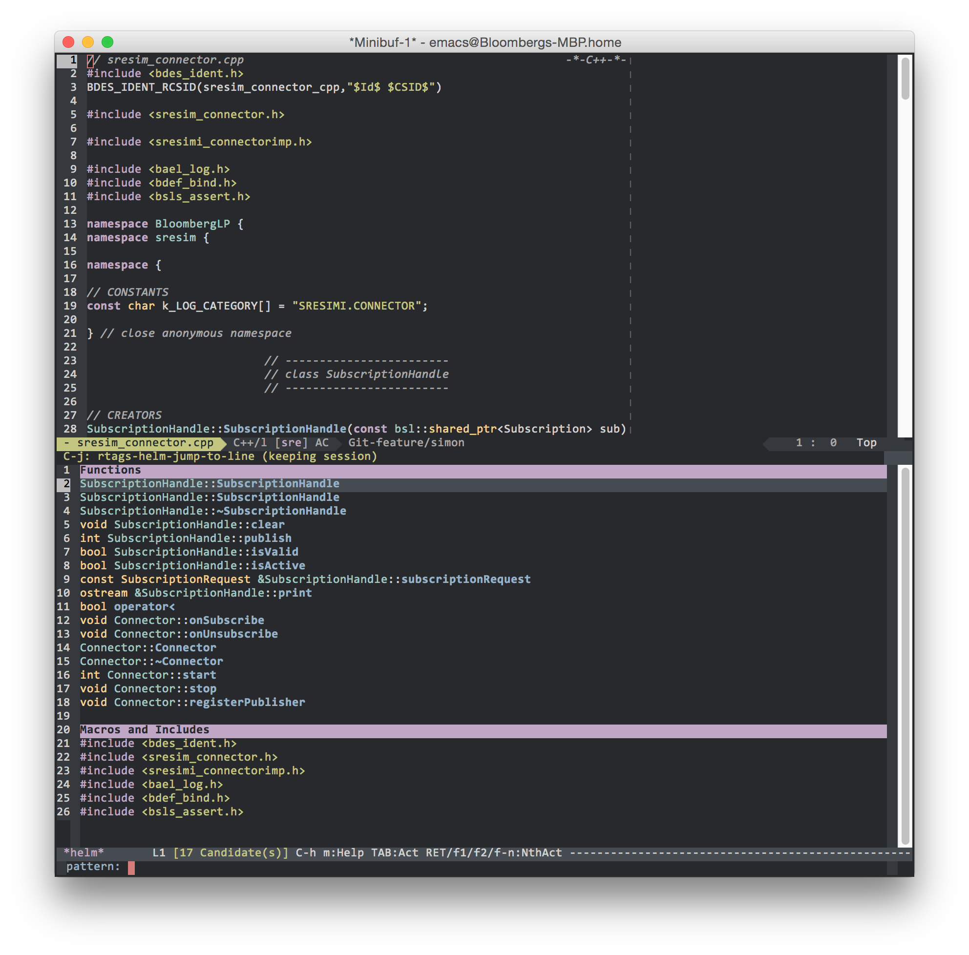Select the Connector::~Connector destructor candidate
The height and width of the screenshot is (955, 969).
click(x=151, y=661)
